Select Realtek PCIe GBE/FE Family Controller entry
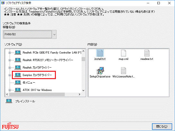The image size is (175, 131). coord(52,53)
